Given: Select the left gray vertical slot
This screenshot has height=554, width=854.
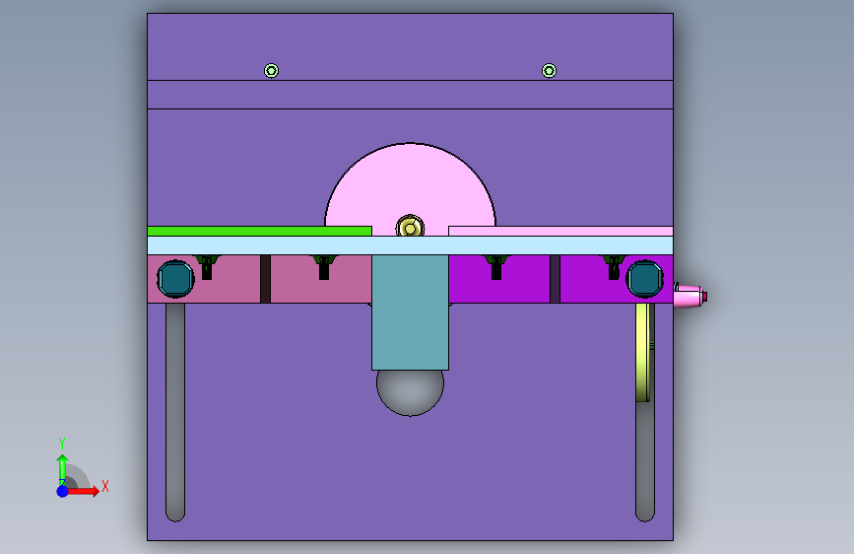Looking at the screenshot, I should [175, 412].
